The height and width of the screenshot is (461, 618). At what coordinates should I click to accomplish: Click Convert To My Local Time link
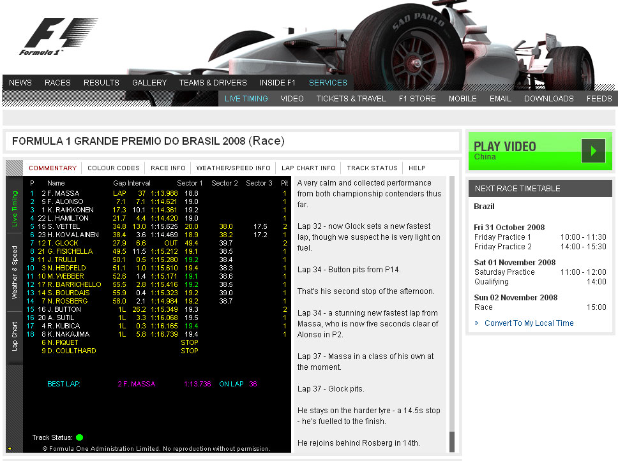point(529,323)
